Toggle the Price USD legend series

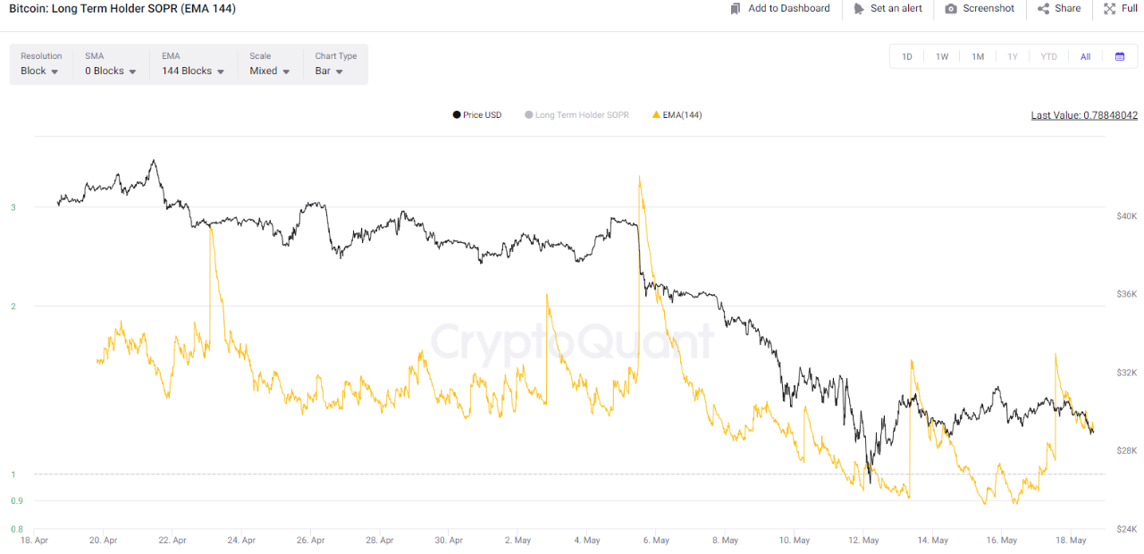tap(477, 115)
